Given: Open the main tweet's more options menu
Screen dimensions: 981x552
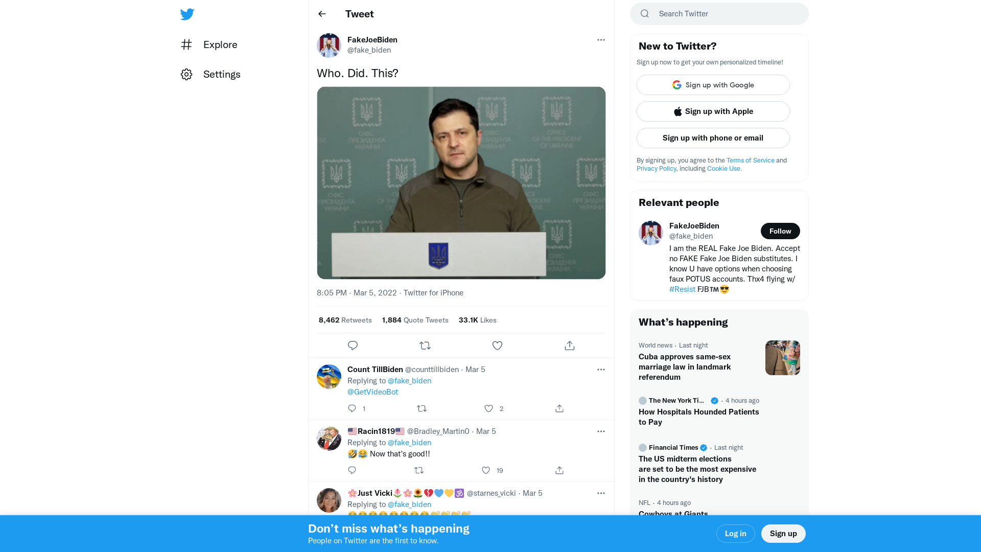Looking at the screenshot, I should coord(601,40).
